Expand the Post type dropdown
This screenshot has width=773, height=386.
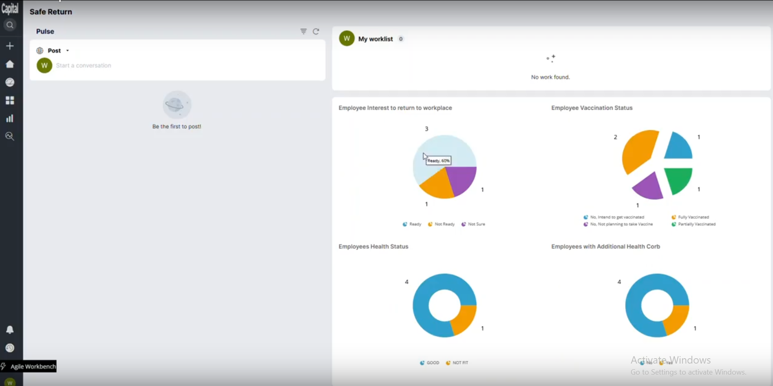pos(68,51)
